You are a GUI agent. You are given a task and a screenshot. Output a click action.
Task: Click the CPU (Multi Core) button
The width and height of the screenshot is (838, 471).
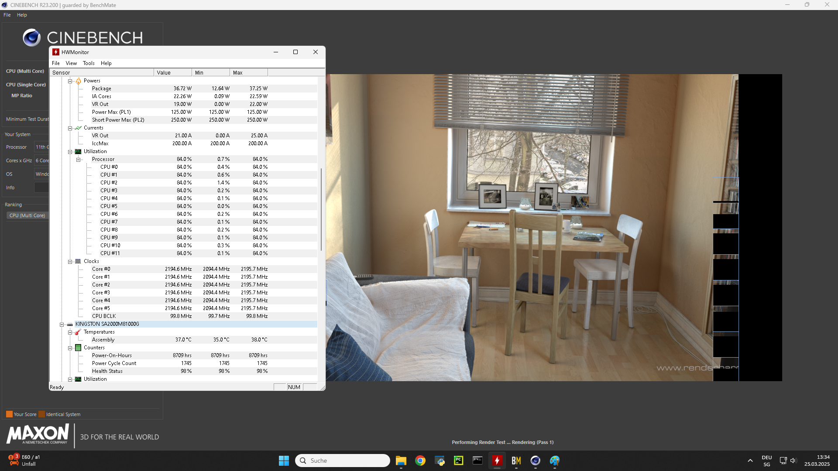25,71
